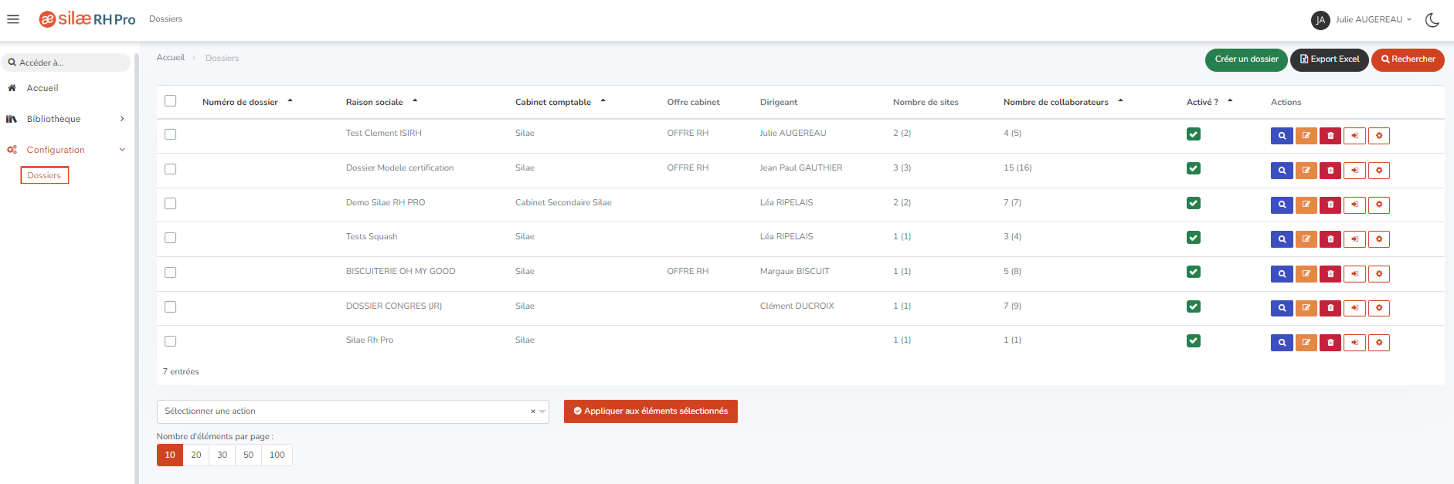Viewport: 1454px width, 484px height.
Task: View details of Test Clement ISIRH dossier
Action: click(1281, 136)
